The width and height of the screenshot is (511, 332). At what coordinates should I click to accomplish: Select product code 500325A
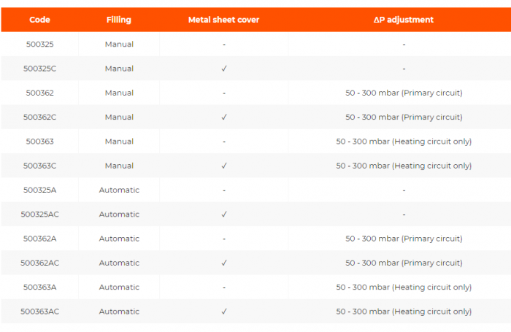[x=39, y=190]
